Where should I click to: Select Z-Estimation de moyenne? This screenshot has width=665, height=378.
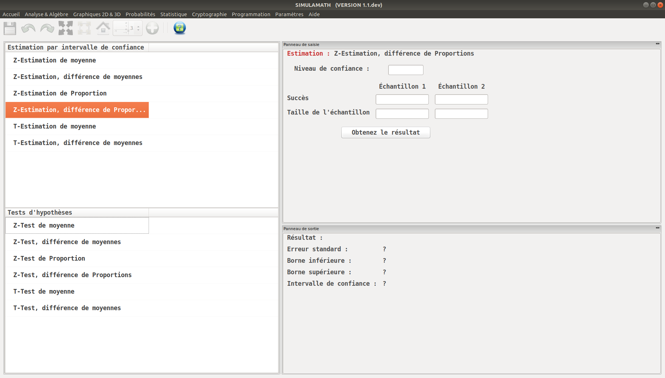[x=77, y=60]
